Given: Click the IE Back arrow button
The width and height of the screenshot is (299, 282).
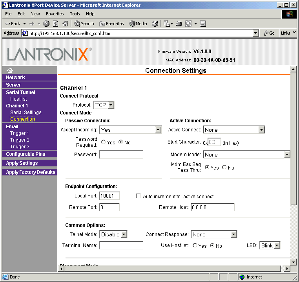Looking at the screenshot, I should click(13, 24).
